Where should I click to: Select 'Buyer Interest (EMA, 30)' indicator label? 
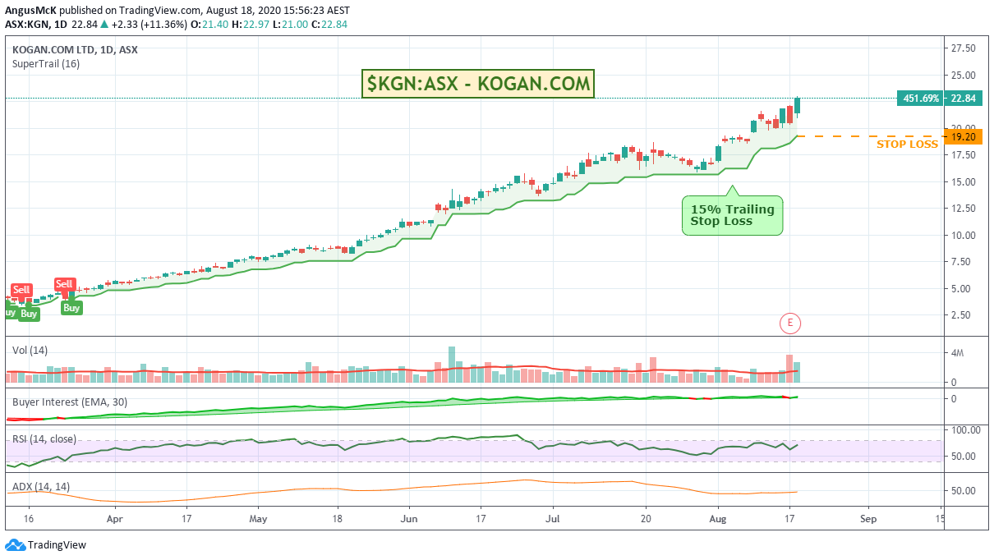[69, 402]
